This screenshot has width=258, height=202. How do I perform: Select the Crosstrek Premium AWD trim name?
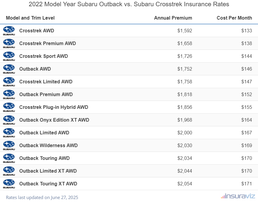click(x=47, y=44)
